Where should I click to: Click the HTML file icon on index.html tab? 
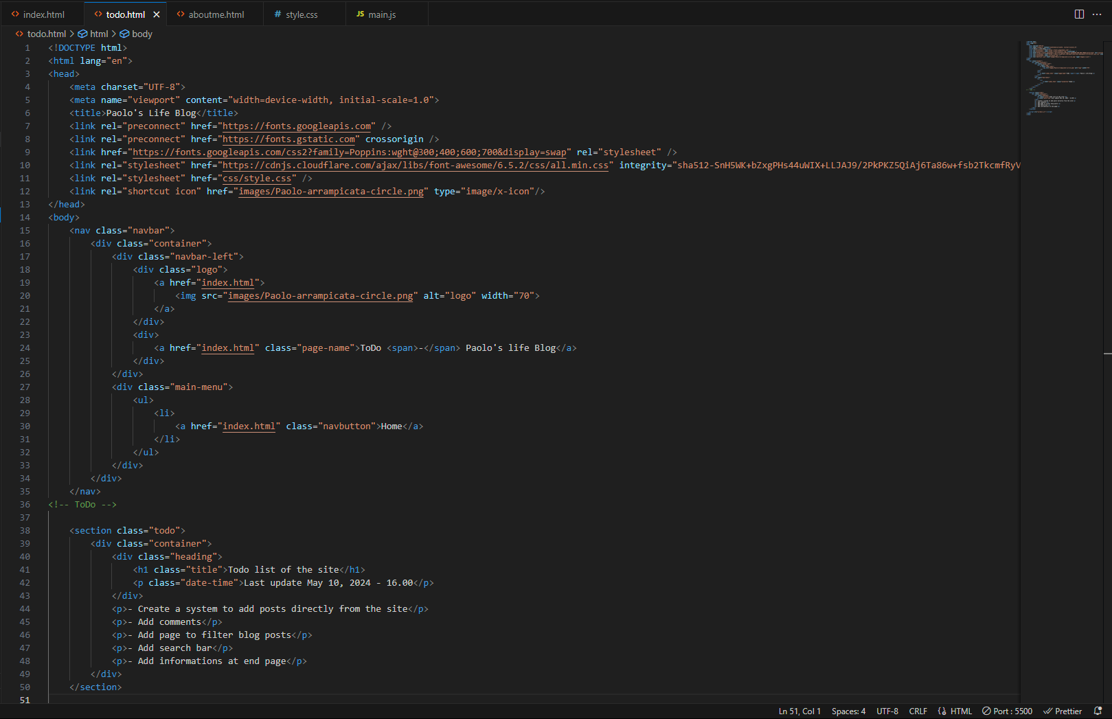pos(15,14)
